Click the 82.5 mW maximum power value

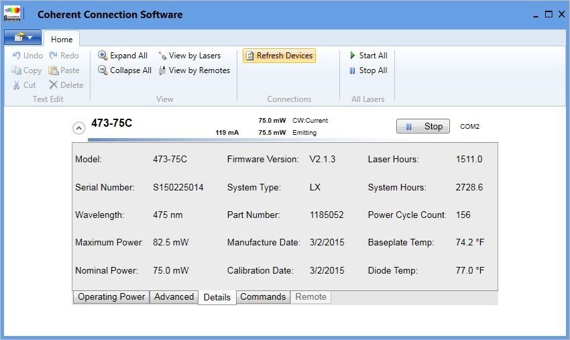pos(170,242)
